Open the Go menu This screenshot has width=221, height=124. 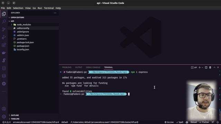[34, 8]
